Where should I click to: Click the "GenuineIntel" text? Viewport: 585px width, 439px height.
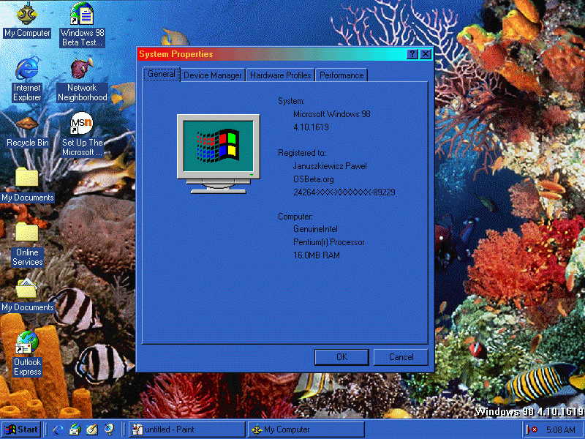click(315, 229)
